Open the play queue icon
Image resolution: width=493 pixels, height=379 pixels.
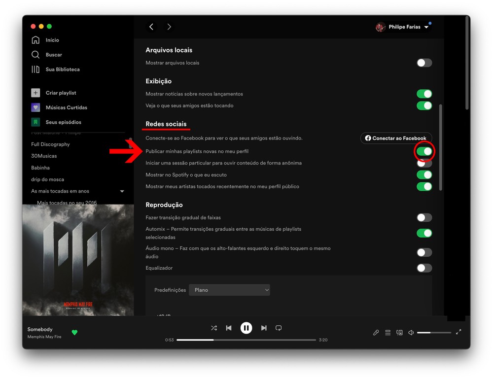(x=387, y=333)
